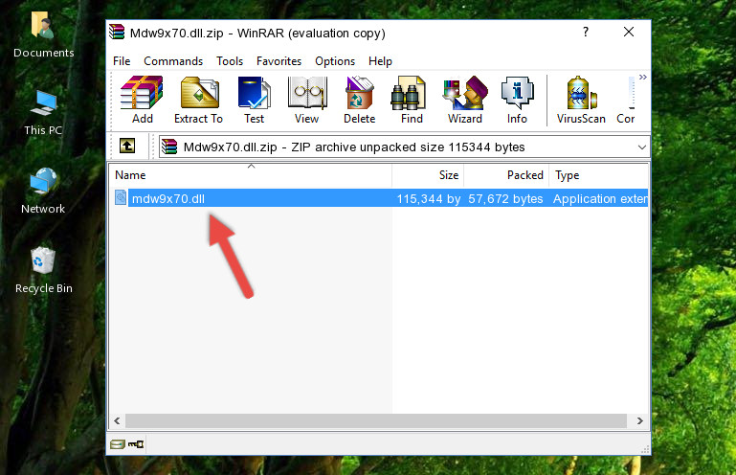The image size is (736, 475).
Task: Open the View file tool
Action: coord(307,100)
